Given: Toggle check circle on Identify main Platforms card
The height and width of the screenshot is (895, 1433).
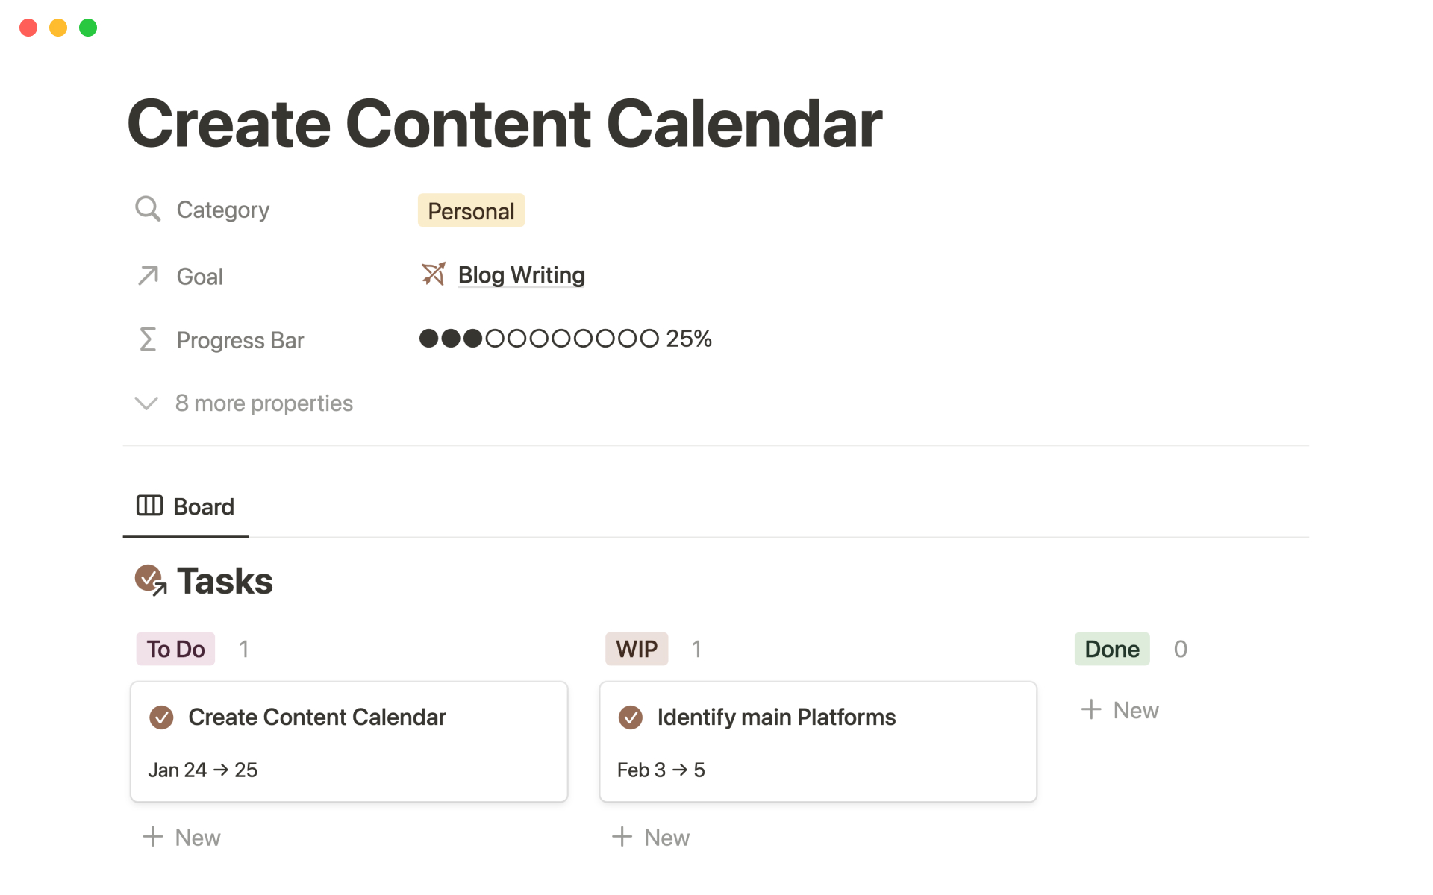Looking at the screenshot, I should point(631,717).
